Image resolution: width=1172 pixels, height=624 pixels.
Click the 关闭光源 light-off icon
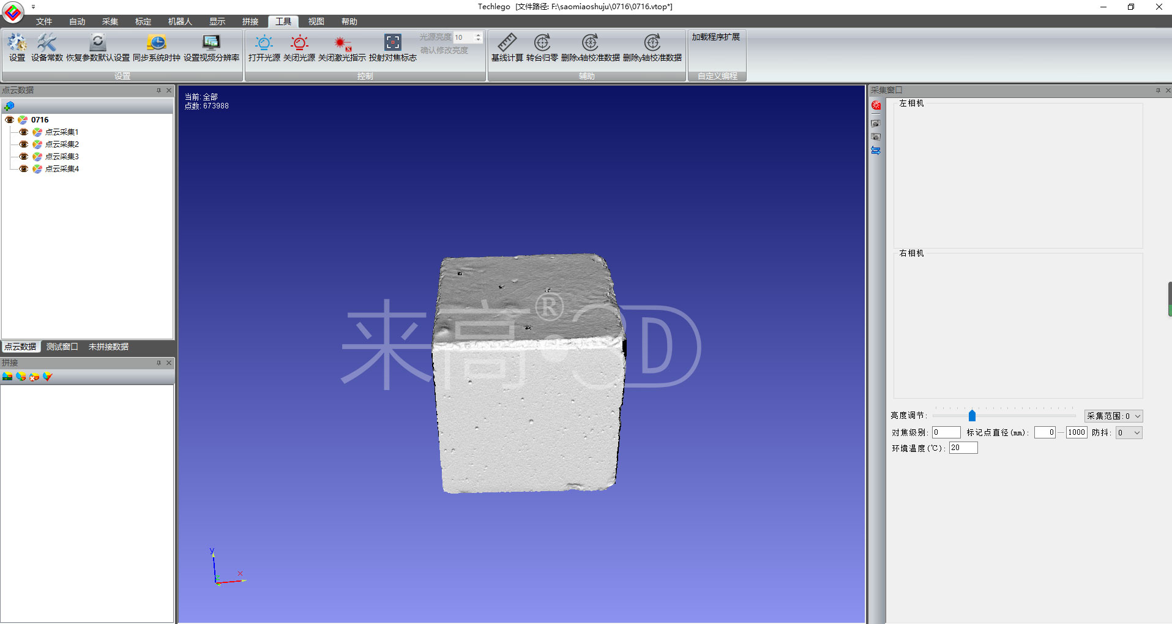[299, 43]
